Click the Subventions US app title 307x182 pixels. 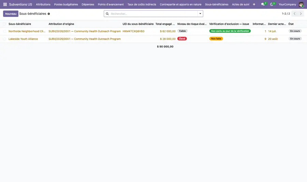(x=20, y=4)
